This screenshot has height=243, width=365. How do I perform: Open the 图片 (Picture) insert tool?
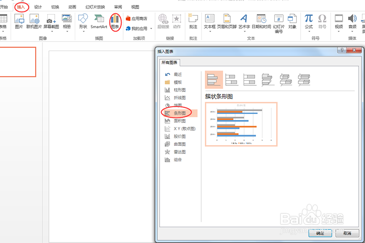19,21
